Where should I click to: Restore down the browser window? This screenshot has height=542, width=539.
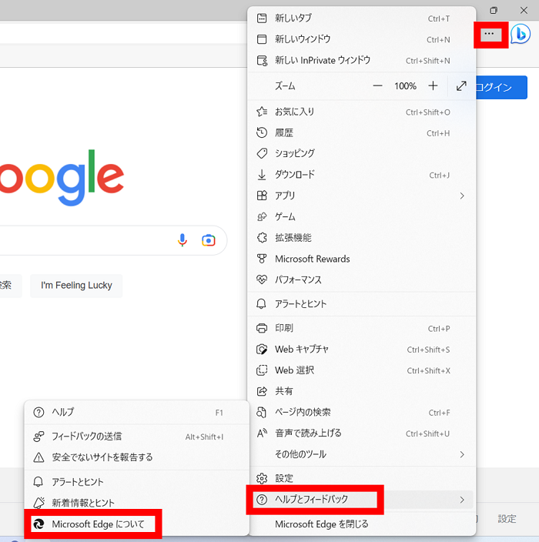coord(494,10)
